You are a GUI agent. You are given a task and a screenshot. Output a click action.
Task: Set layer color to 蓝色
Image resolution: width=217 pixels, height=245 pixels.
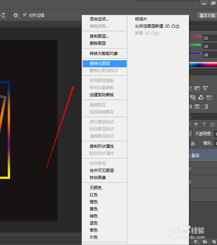pos(94,223)
